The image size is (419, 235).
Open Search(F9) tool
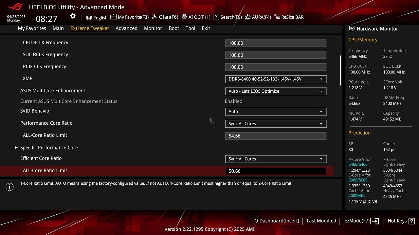[x=228, y=17]
